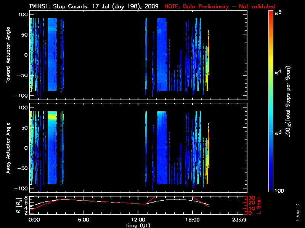Click the 'Away Actuator Angle' axis label
The height and width of the screenshot is (228, 305).
click(x=8, y=148)
